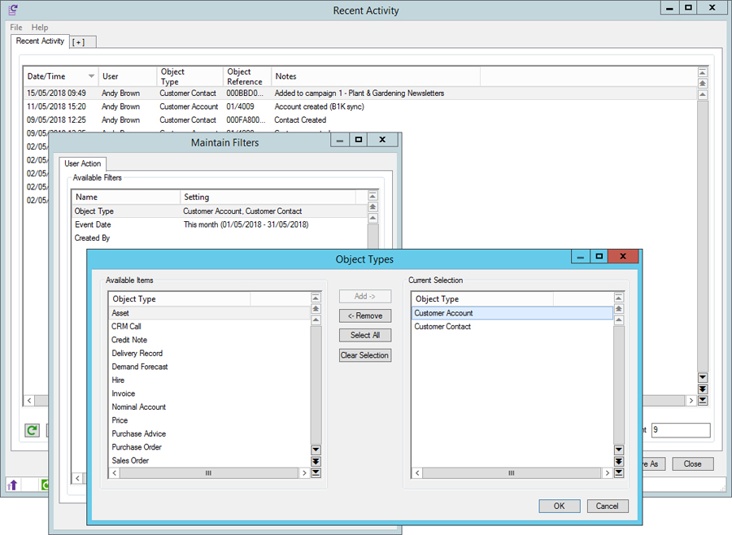
Task: Select Demand Forecast in Available Items
Action: [210, 367]
